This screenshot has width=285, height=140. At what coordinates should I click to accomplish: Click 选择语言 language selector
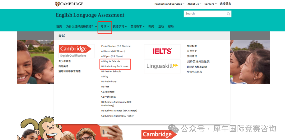[225, 4]
